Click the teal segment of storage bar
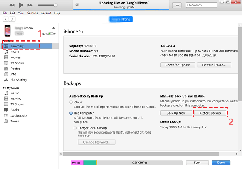This screenshot has width=242, height=169. (x=90, y=163)
